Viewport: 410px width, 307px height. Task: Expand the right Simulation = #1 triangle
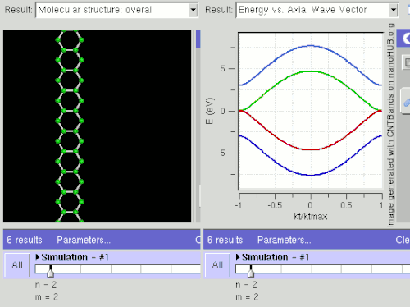238,257
